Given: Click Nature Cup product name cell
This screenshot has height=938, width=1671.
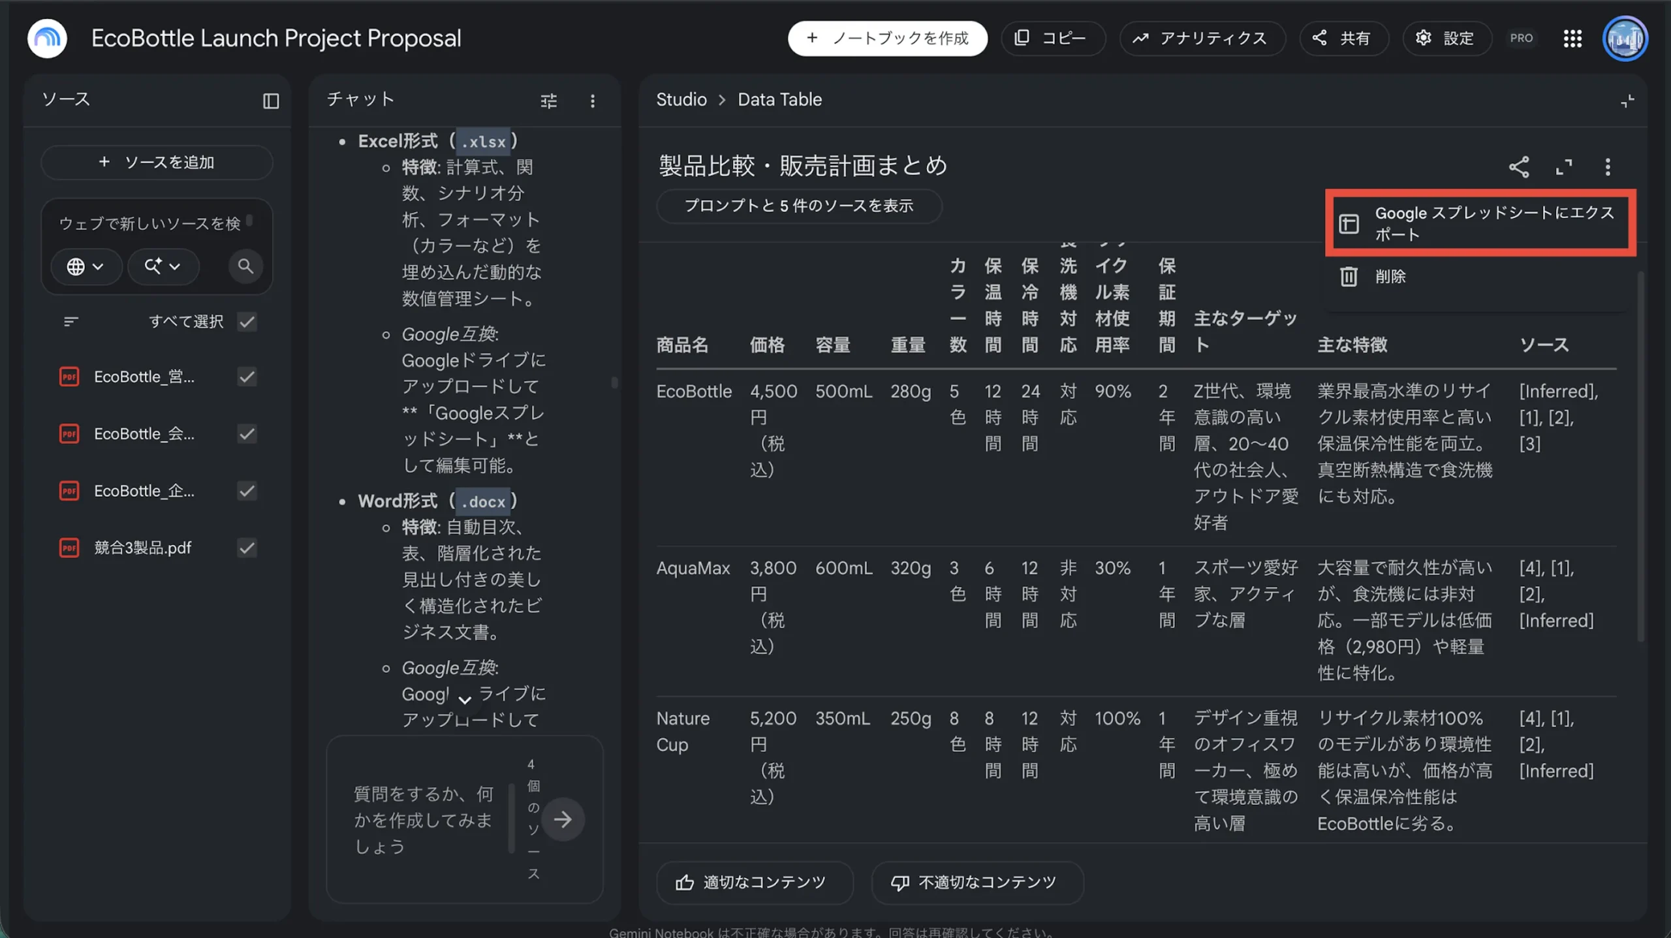Looking at the screenshot, I should (x=683, y=731).
